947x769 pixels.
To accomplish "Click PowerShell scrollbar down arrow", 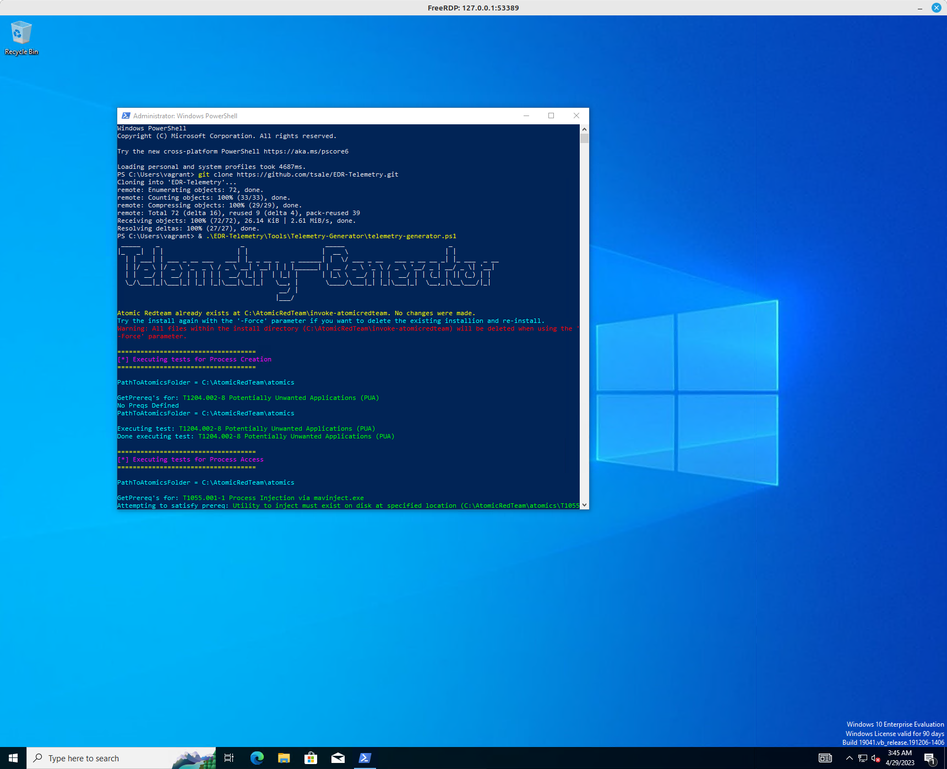I will 584,505.
